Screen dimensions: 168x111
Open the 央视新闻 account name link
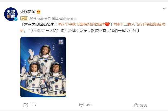pos(28,12)
